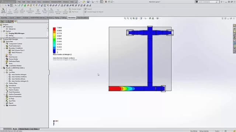Select Local Initial Meshes item
Image resolution: width=236 pixels, height=132 pixels.
point(15,66)
